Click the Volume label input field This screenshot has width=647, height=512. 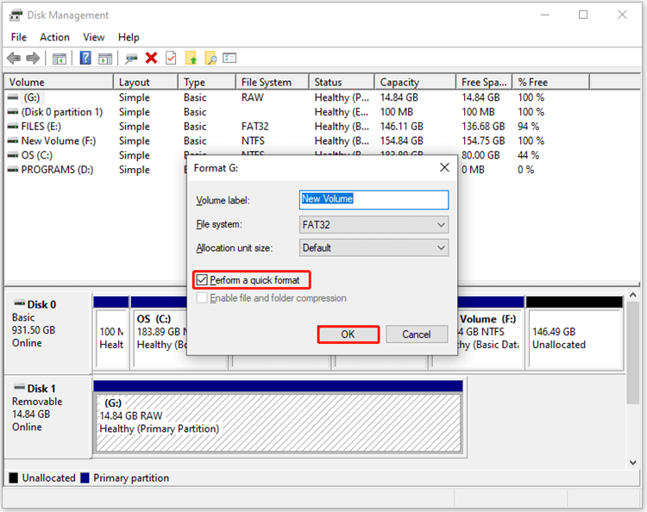[x=374, y=199]
